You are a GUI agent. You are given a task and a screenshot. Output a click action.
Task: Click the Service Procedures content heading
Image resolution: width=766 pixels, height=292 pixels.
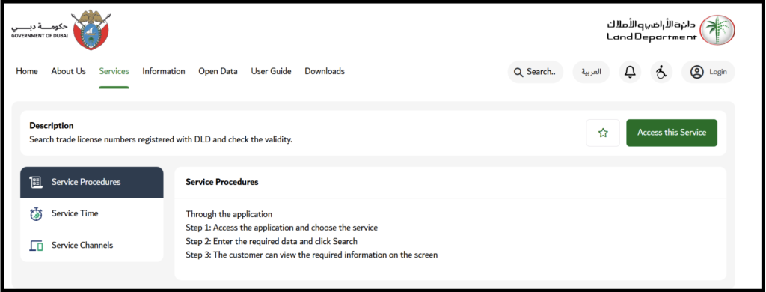point(221,182)
